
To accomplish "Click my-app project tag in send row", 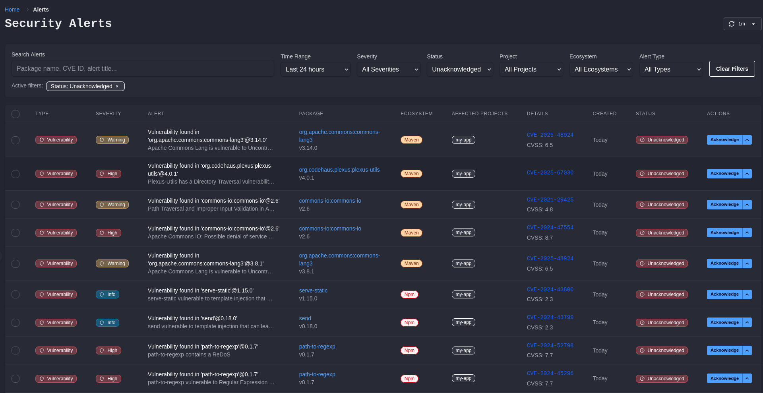I will (x=463, y=322).
